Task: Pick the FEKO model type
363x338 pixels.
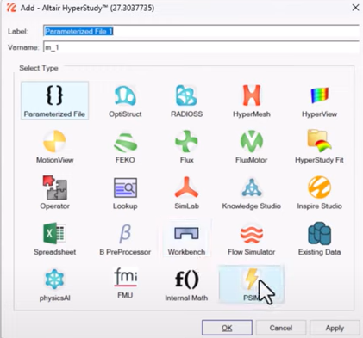Action: pos(125,147)
